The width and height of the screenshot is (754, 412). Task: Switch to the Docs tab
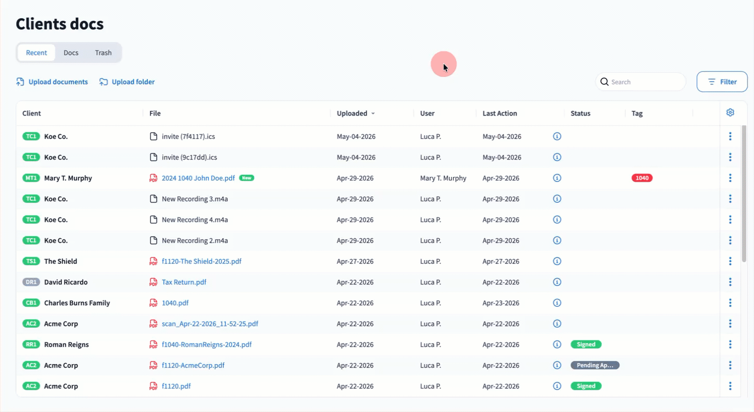coord(71,53)
